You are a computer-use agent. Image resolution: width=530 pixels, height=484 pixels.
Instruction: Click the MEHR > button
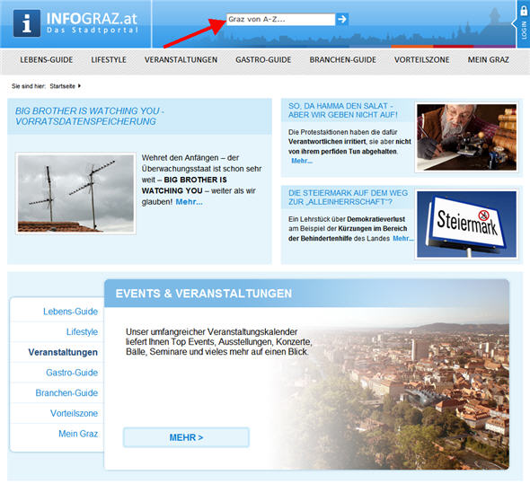[186, 437]
